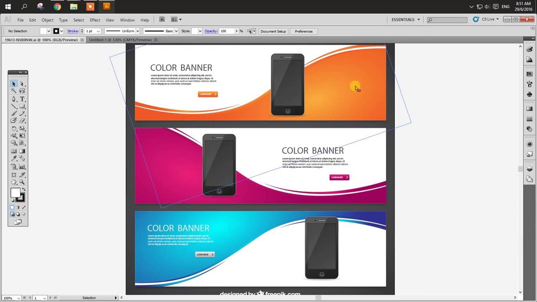
Task: Select the Pen tool in the toolbar
Action: (x=13, y=99)
